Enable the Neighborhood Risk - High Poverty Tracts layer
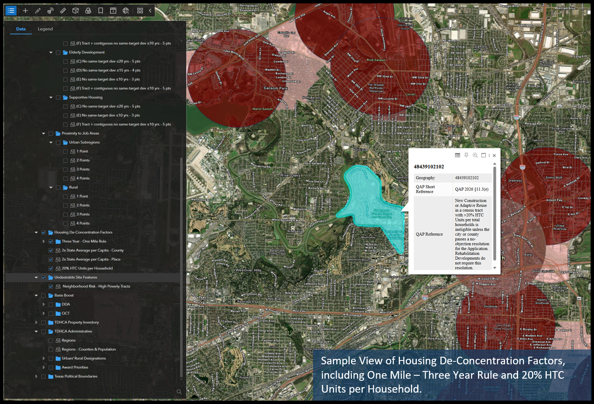The image size is (594, 404). click(x=51, y=286)
